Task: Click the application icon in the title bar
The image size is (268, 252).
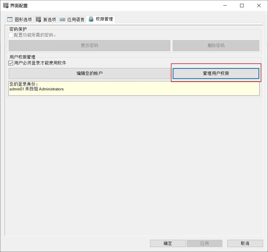Action: pyautogui.click(x=5, y=5)
